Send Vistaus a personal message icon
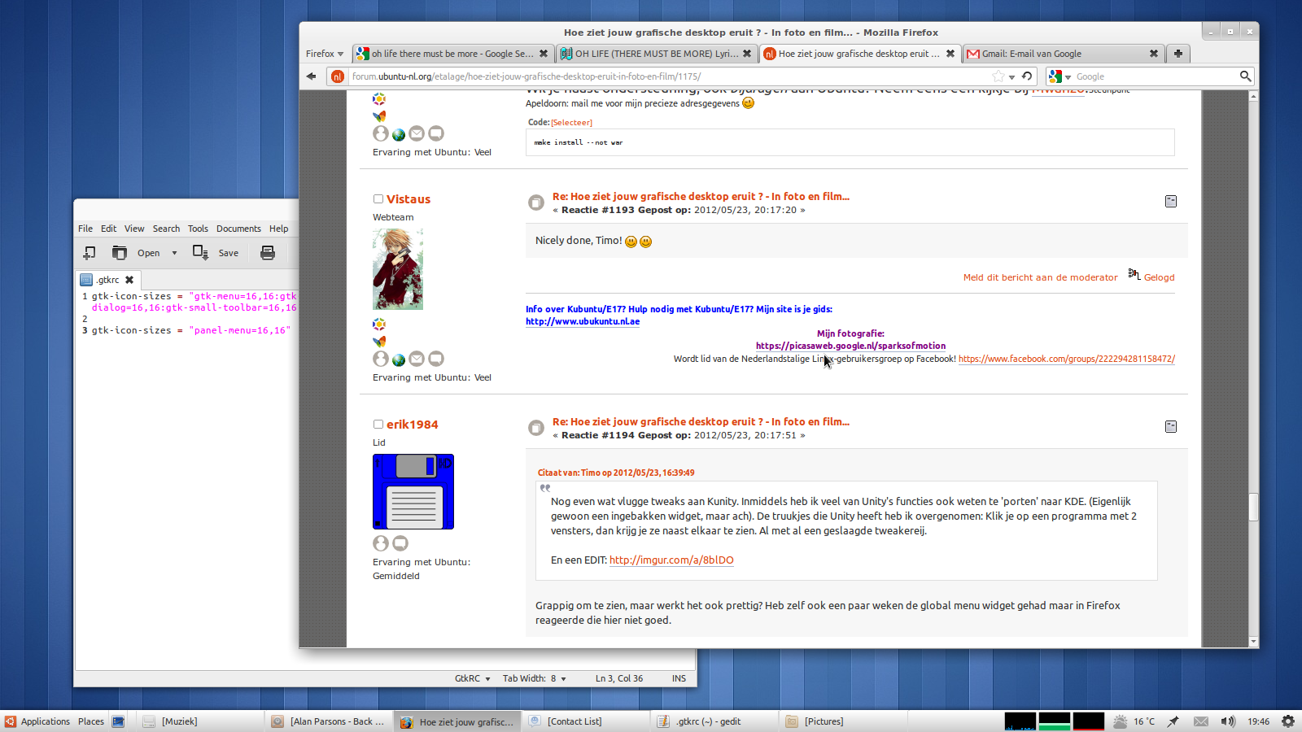 click(436, 359)
